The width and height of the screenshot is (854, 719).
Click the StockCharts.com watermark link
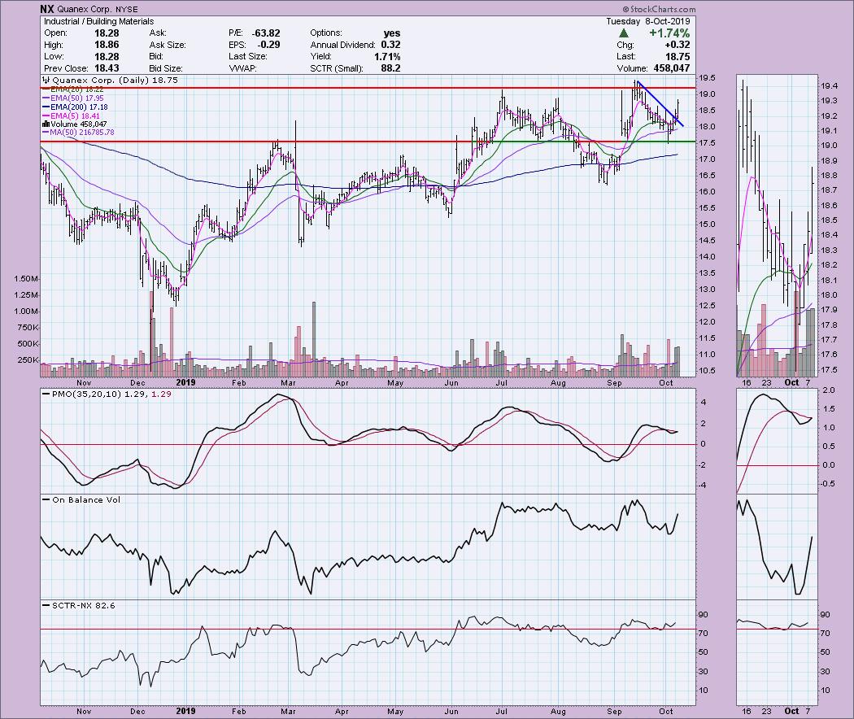659,9
